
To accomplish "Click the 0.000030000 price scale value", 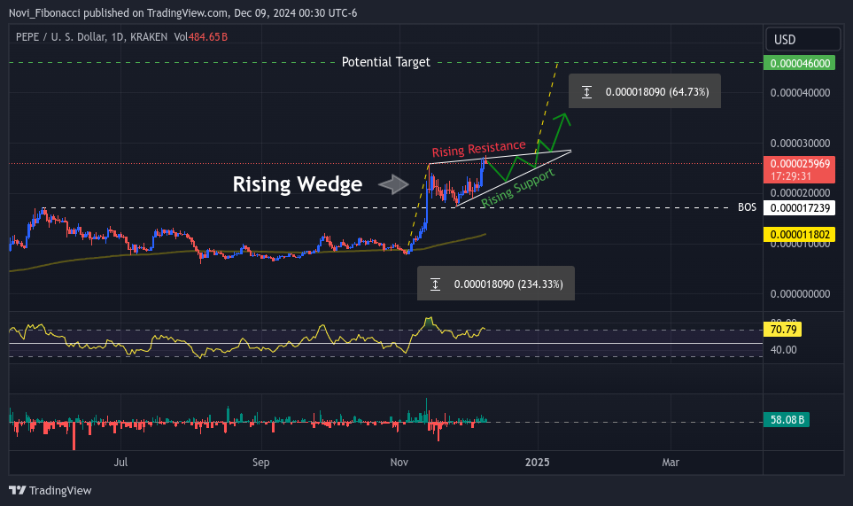I will pyautogui.click(x=800, y=143).
